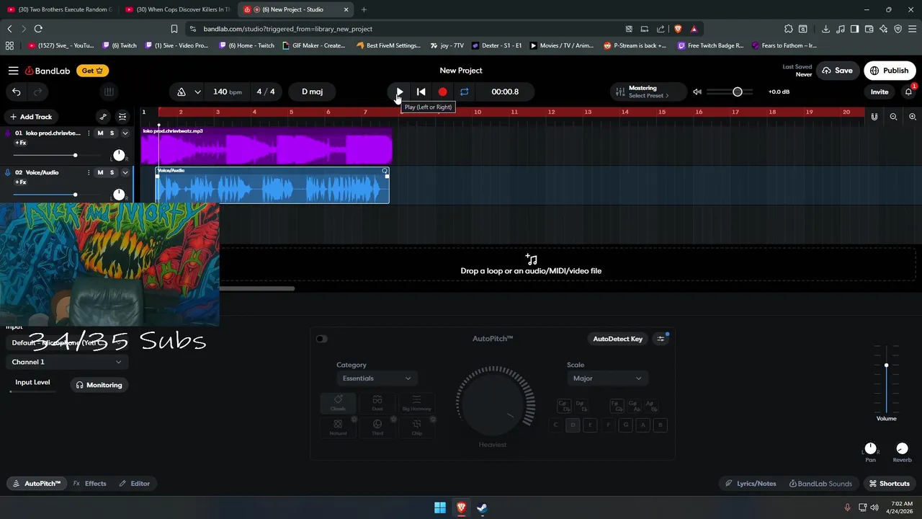Image resolution: width=922 pixels, height=519 pixels.
Task: Open track 02 three-dot menu
Action: pos(89,172)
